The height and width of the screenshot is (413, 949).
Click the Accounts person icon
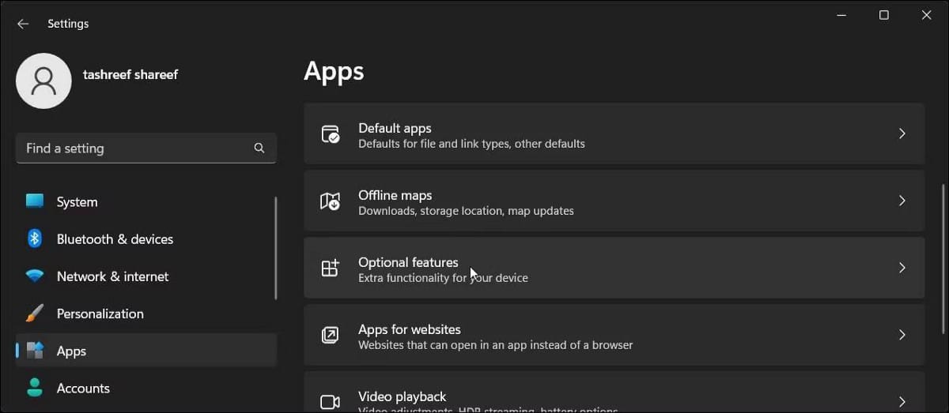coord(35,388)
